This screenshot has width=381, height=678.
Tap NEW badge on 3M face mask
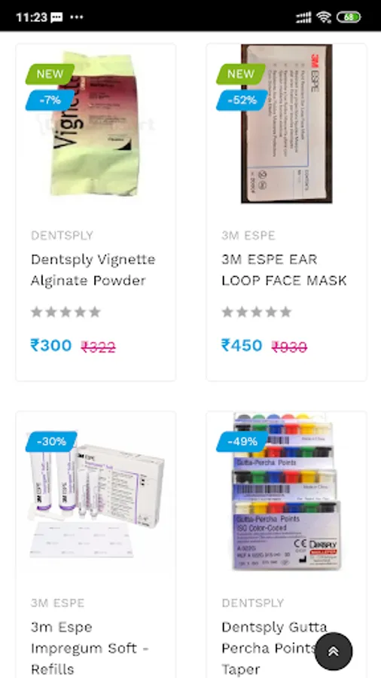241,74
